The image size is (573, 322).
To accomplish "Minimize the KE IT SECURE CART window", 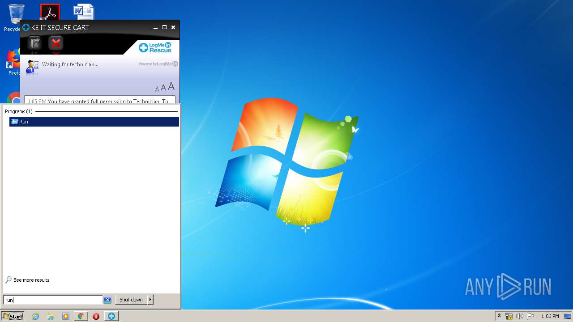I will tap(155, 28).
